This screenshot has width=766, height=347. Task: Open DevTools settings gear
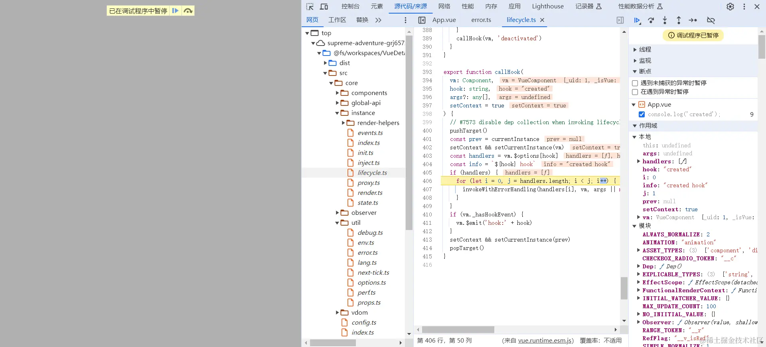(x=730, y=6)
